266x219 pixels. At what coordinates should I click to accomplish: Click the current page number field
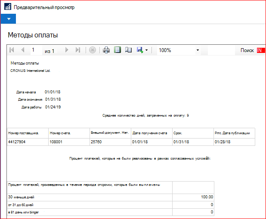coord(36,50)
